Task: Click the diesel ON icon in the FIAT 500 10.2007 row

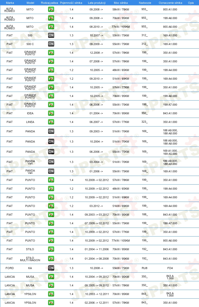Action: click(x=51, y=35)
